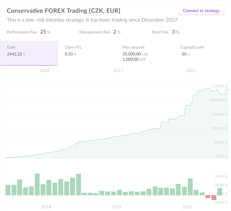Image resolution: width=231 pixels, height=211 pixels.
Task: Open the Min. deposit tab
Action: pyautogui.click(x=144, y=53)
